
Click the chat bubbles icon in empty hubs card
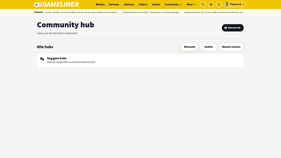[42, 59]
